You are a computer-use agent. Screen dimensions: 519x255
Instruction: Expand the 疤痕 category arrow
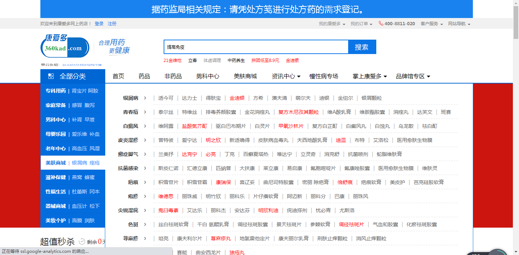[145, 182]
